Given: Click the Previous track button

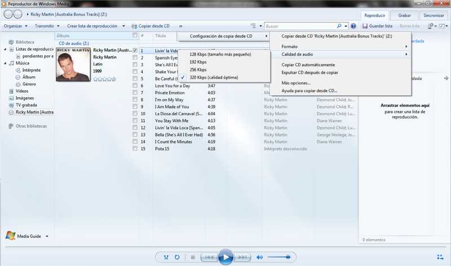Looking at the screenshot, I should coord(209,258).
